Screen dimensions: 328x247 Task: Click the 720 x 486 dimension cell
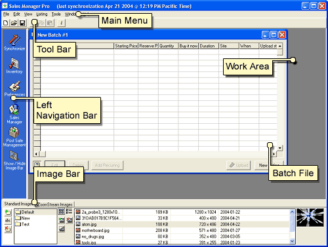207,224
